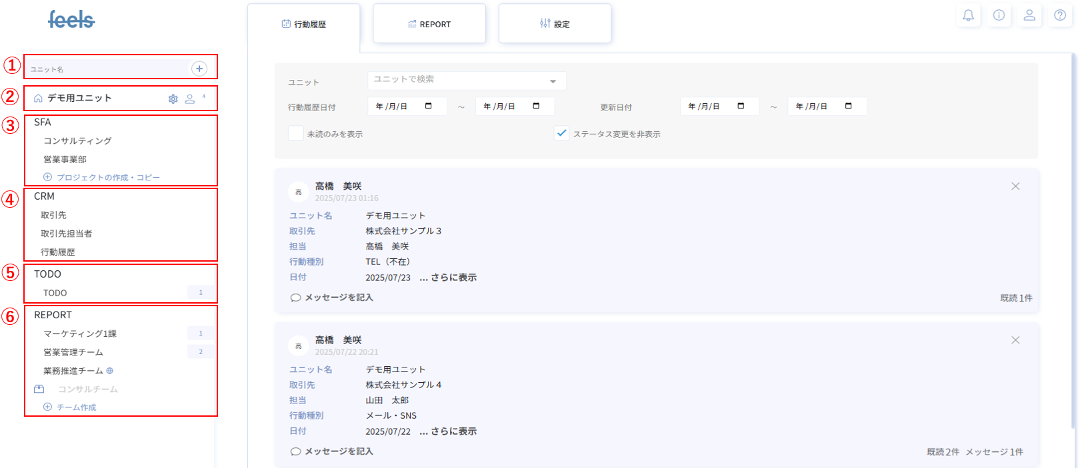This screenshot has height=468, width=1082.
Task: Enable 未読のみを表示 checkbox
Action: 295,133
